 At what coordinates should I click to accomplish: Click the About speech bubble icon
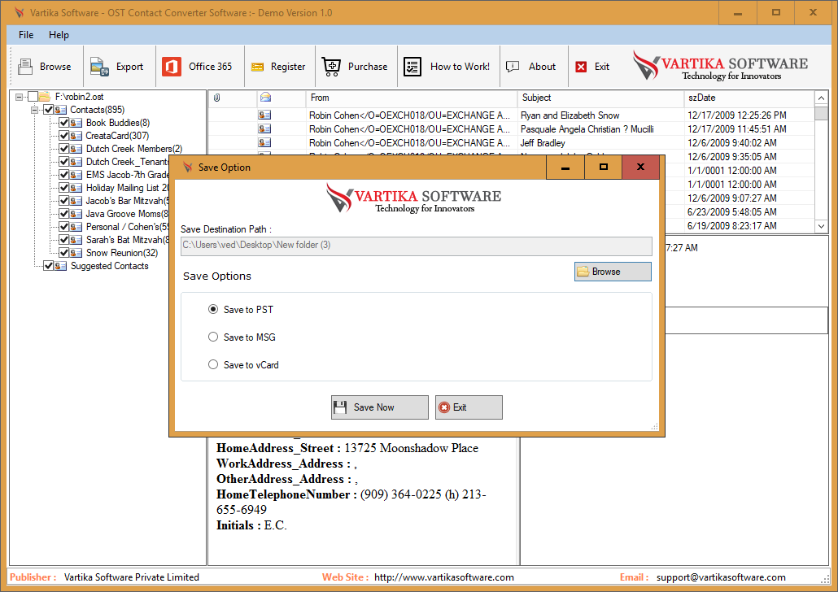(513, 67)
